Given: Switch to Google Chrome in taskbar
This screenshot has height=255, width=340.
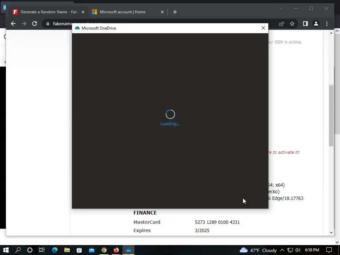Looking at the screenshot, I should point(104,250).
